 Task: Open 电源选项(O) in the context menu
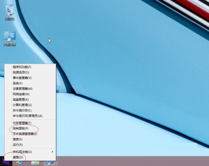coord(21,72)
